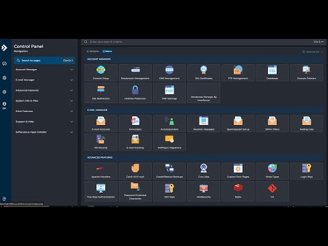Open Vacation Messages
Image resolution: width=328 pixels, height=246 pixels.
coord(204,123)
